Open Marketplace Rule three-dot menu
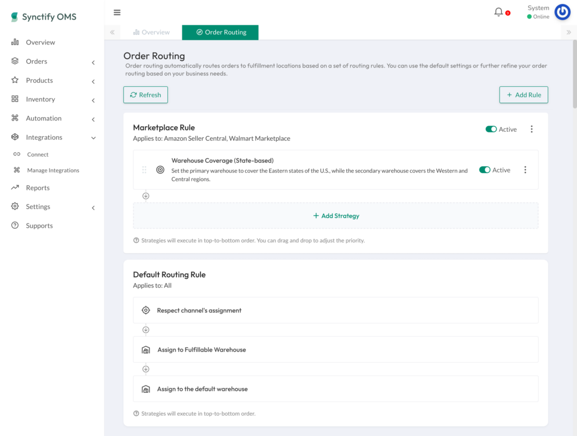The width and height of the screenshot is (577, 436). pos(531,129)
